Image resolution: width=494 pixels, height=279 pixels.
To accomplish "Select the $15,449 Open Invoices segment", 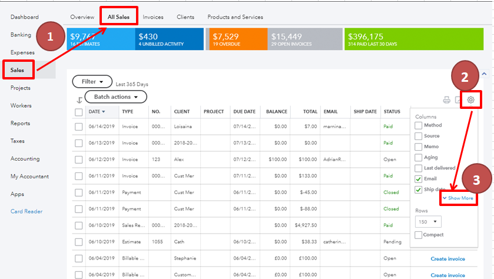I will click(305, 39).
